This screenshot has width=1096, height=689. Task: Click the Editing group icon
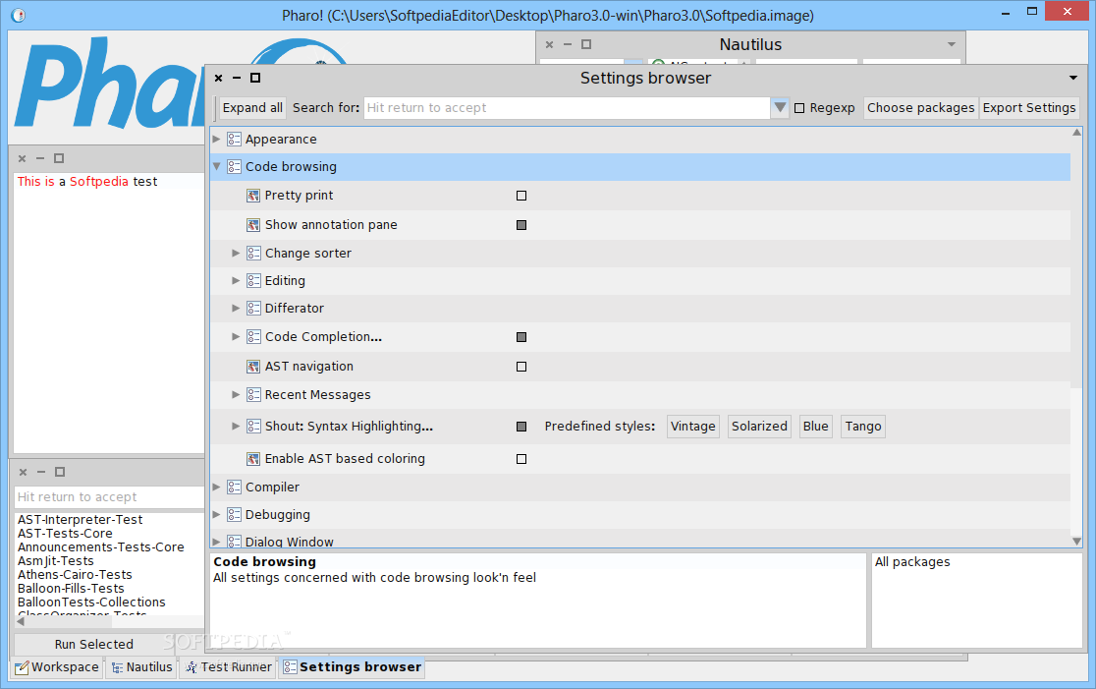tap(253, 280)
